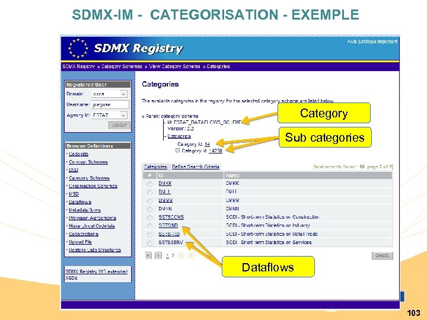Switch to the Categories tab
This screenshot has width=427, height=320.
tap(155, 167)
